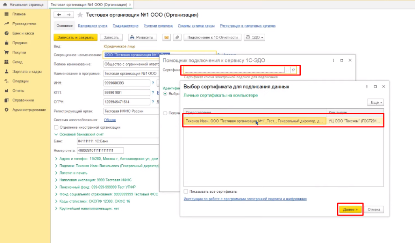Screen dimensions: 415x243
Task: Click the back navigation arrow
Action: pos(59,15)
